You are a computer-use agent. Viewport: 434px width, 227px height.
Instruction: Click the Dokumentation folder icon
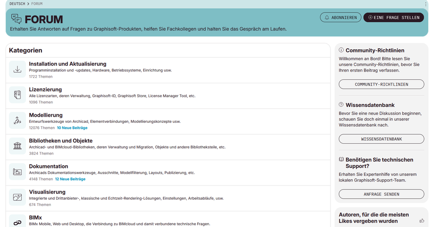(x=17, y=172)
